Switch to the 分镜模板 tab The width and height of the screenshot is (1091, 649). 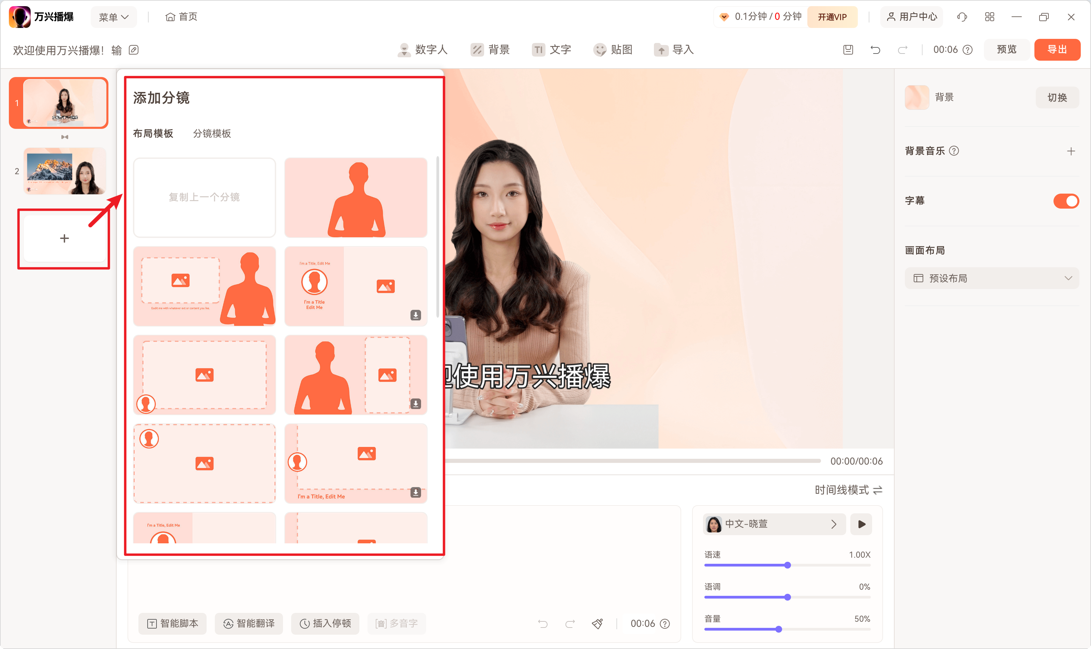click(x=212, y=133)
